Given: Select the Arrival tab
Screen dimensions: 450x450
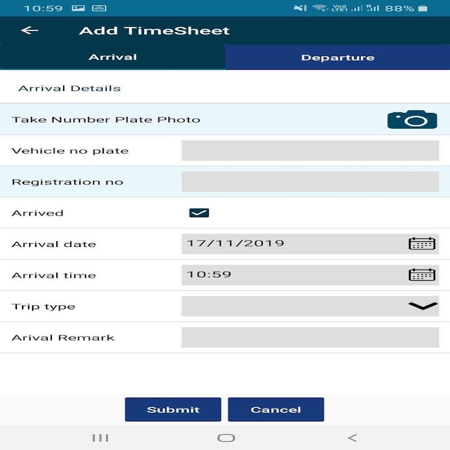Looking at the screenshot, I should click(x=112, y=57).
